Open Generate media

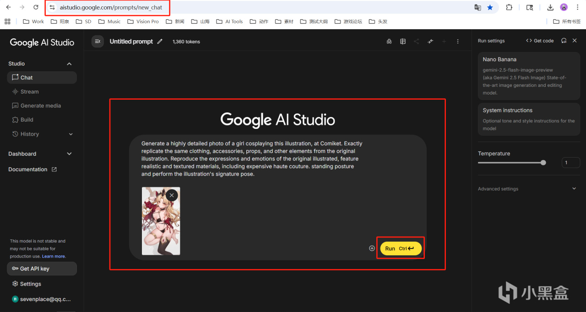42,106
